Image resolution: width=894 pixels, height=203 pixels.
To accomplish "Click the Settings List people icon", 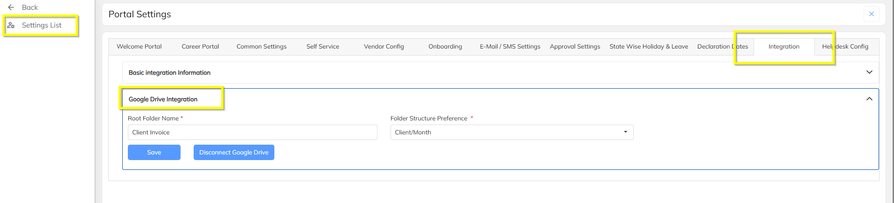I will coord(11,25).
